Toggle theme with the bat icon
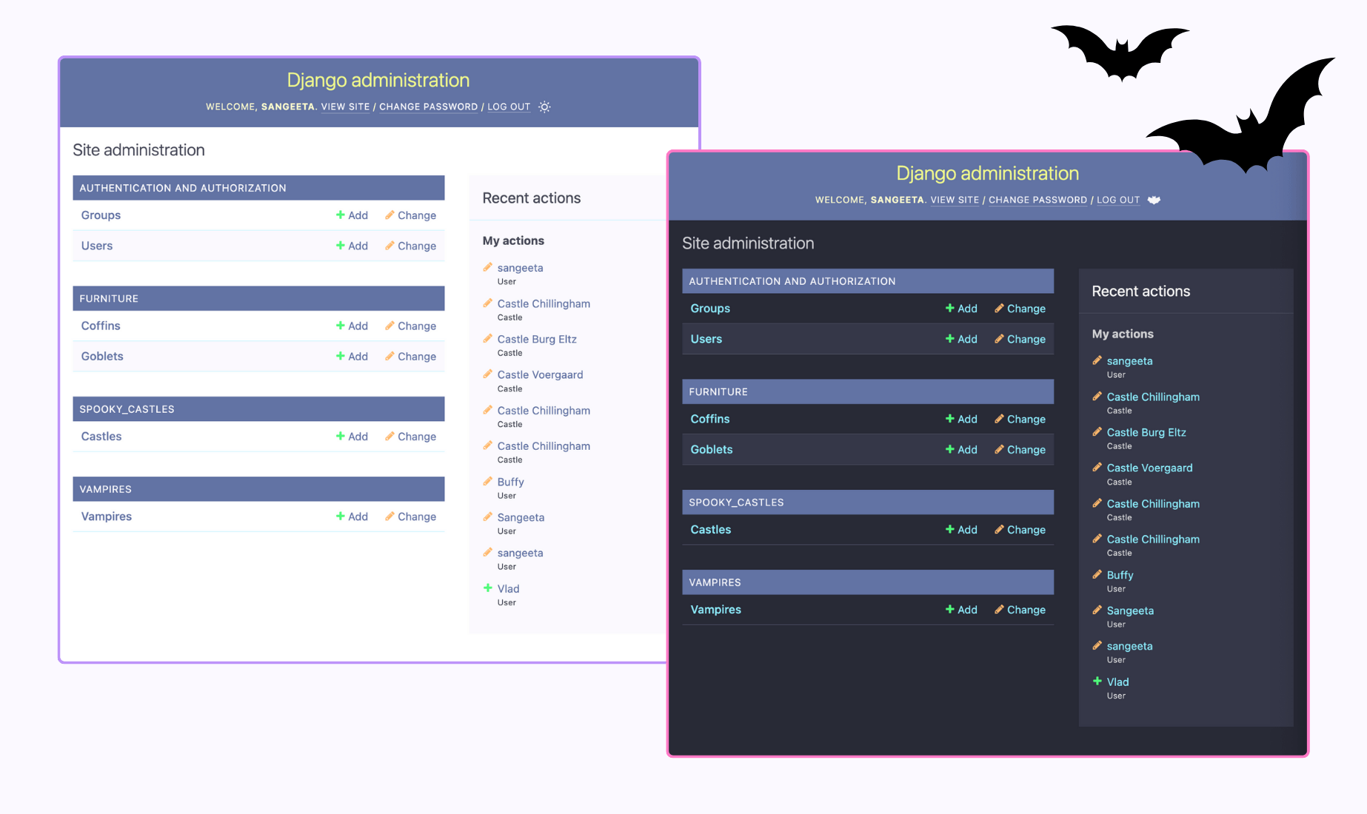This screenshot has width=1367, height=814. click(x=1155, y=200)
